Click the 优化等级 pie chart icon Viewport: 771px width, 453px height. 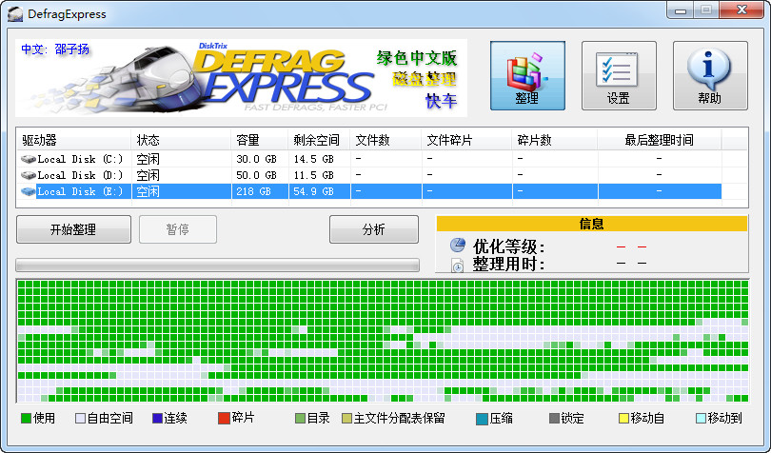[x=458, y=246]
